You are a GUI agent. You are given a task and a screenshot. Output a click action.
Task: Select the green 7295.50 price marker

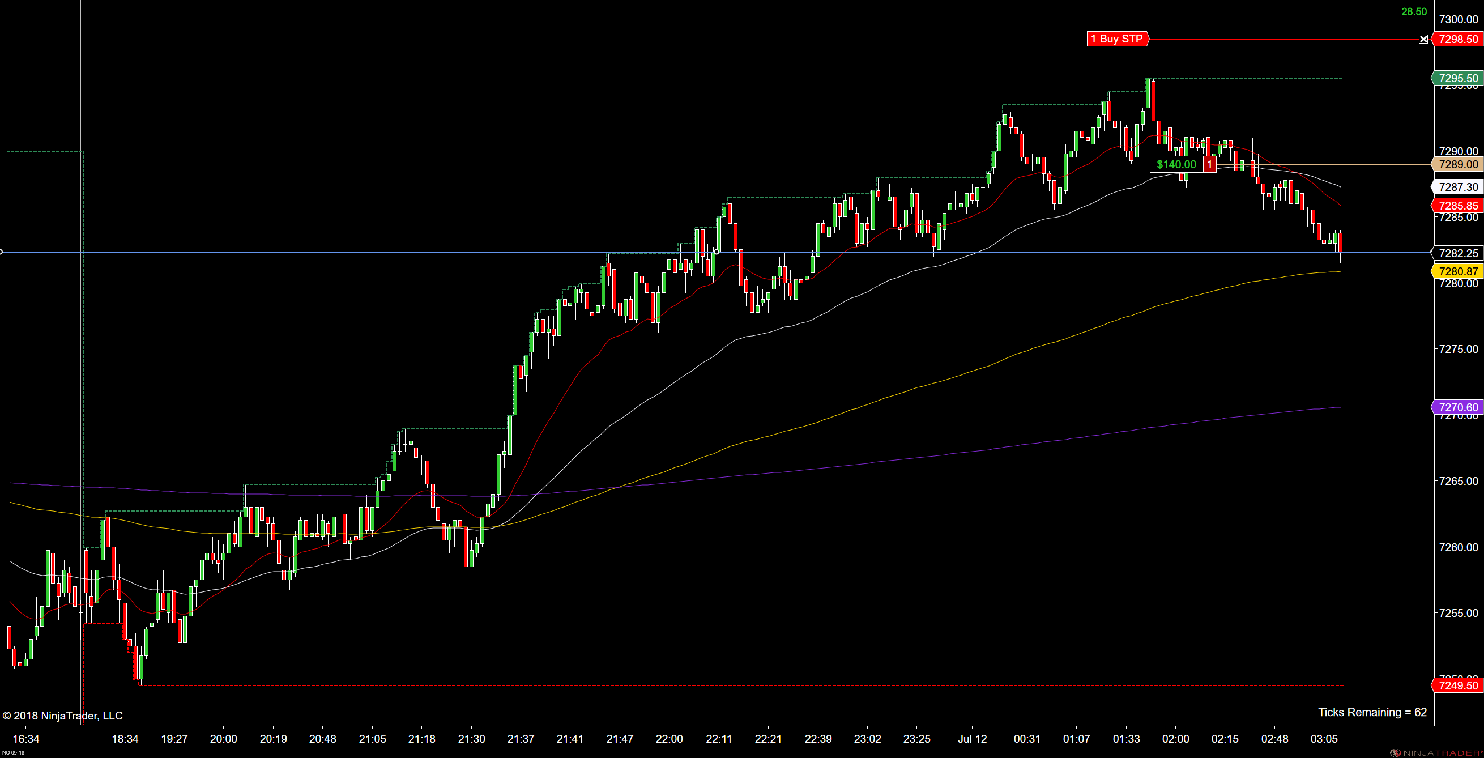click(x=1457, y=78)
